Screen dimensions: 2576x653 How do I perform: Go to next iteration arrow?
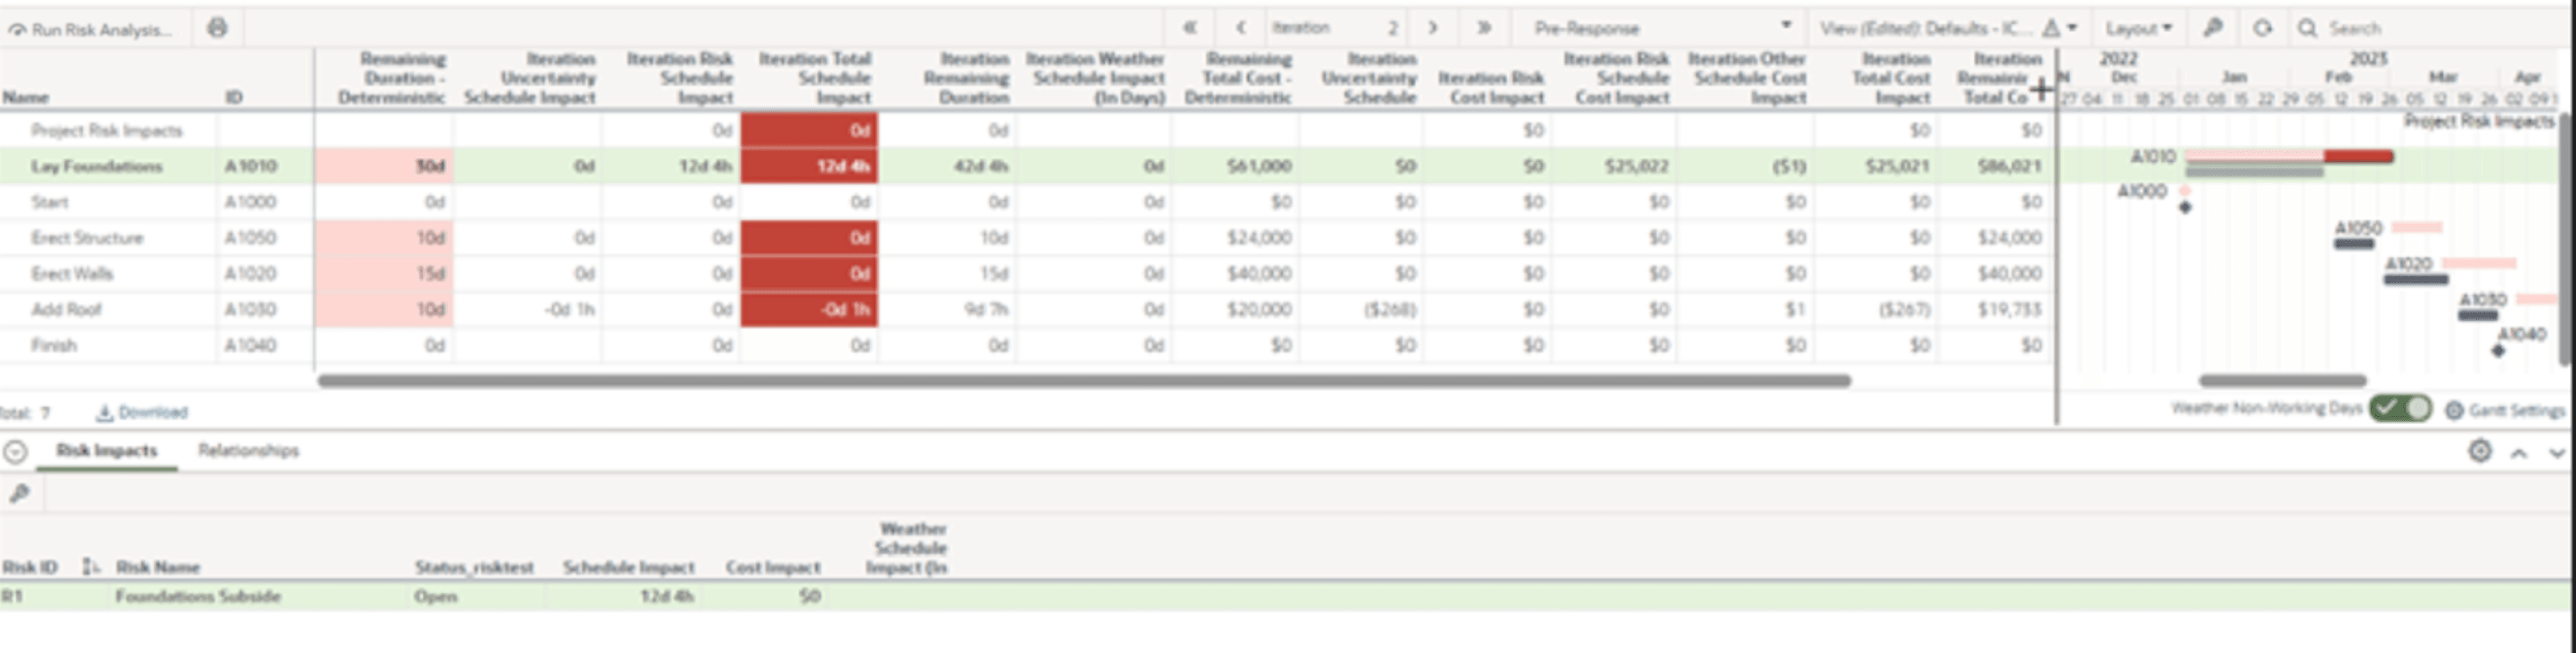pos(1433,28)
